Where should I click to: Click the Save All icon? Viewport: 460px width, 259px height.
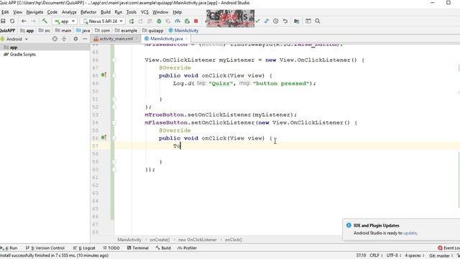(3, 21)
